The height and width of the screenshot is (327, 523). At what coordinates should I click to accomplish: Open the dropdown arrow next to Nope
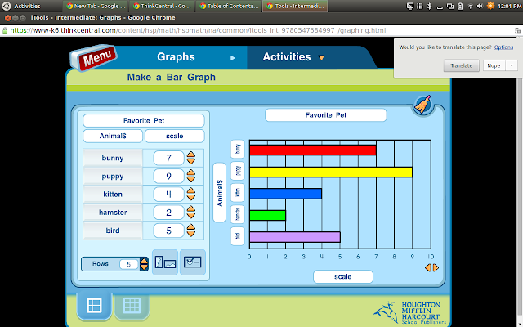[x=512, y=65]
